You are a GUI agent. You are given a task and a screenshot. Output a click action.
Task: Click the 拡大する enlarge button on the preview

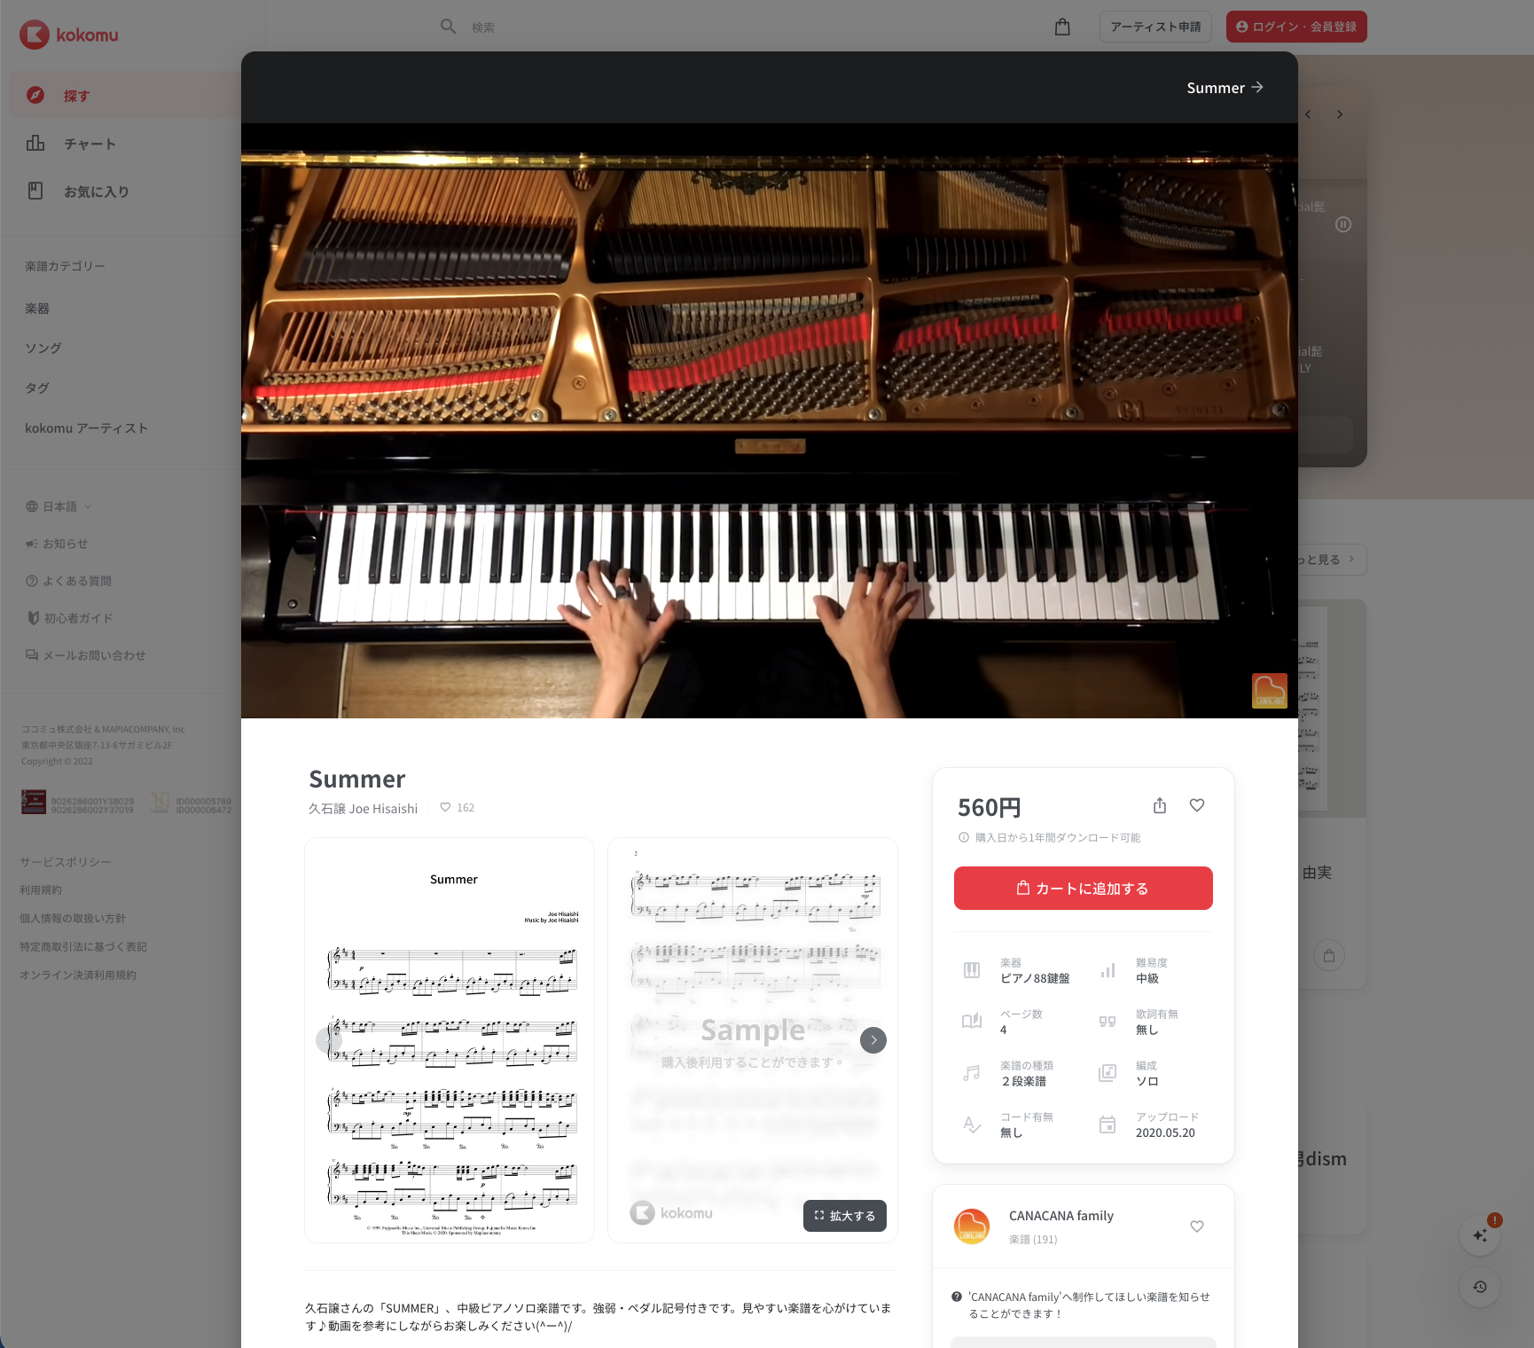click(845, 1216)
